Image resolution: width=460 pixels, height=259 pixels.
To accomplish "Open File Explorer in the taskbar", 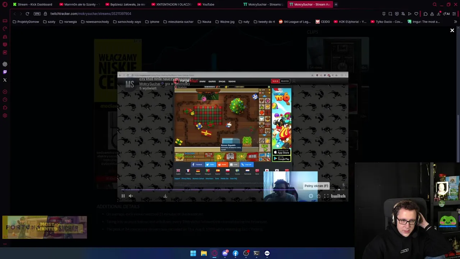I will (x=204, y=253).
